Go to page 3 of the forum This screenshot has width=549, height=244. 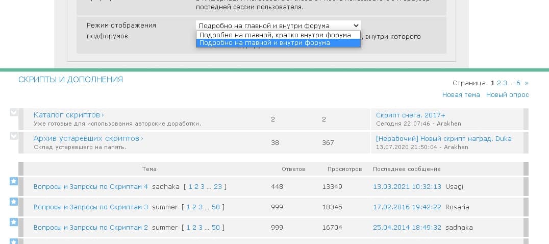(x=505, y=83)
